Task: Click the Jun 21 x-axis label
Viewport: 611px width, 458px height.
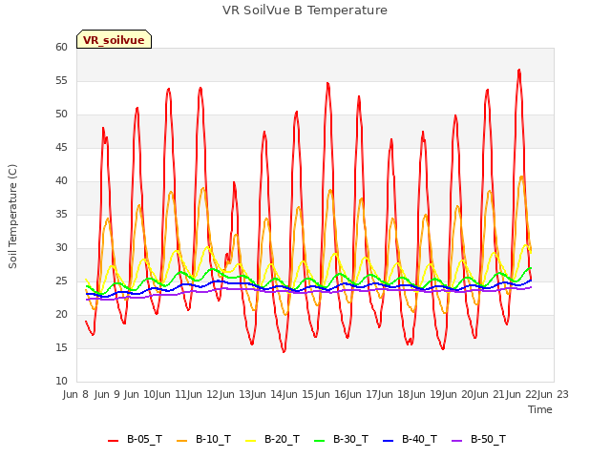Action: (x=489, y=394)
